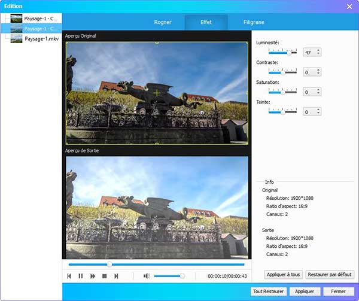Image resolution: width=359 pixels, height=301 pixels.
Task: Stop the video playback
Action: click(x=104, y=276)
